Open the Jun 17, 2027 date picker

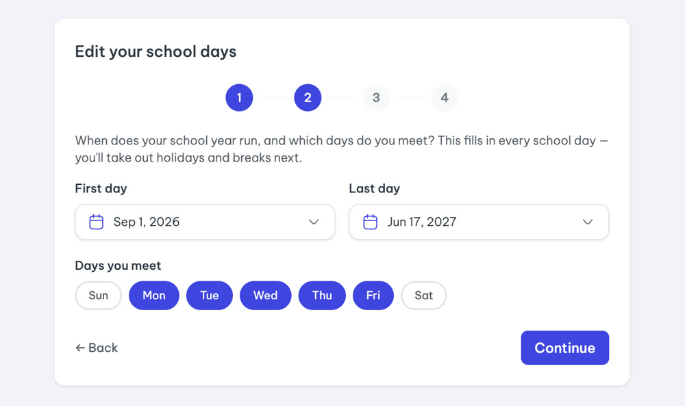[479, 222]
